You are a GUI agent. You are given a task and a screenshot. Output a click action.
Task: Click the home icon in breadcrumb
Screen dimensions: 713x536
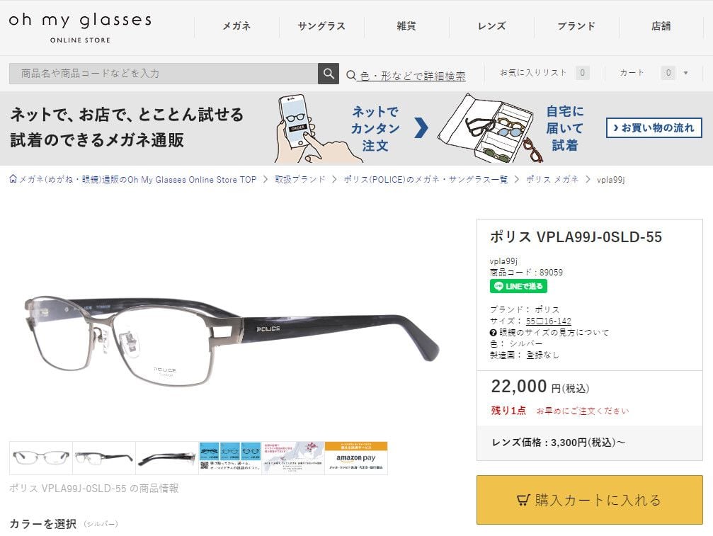(13, 179)
